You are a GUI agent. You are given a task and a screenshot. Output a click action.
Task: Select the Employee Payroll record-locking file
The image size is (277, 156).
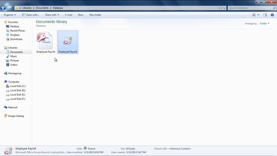click(68, 42)
